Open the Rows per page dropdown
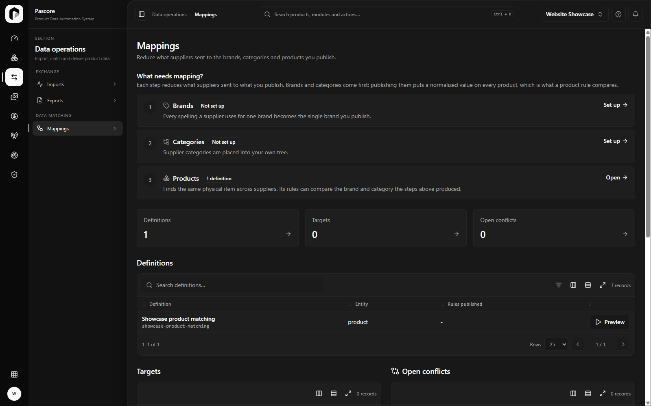The image size is (651, 406). point(556,344)
